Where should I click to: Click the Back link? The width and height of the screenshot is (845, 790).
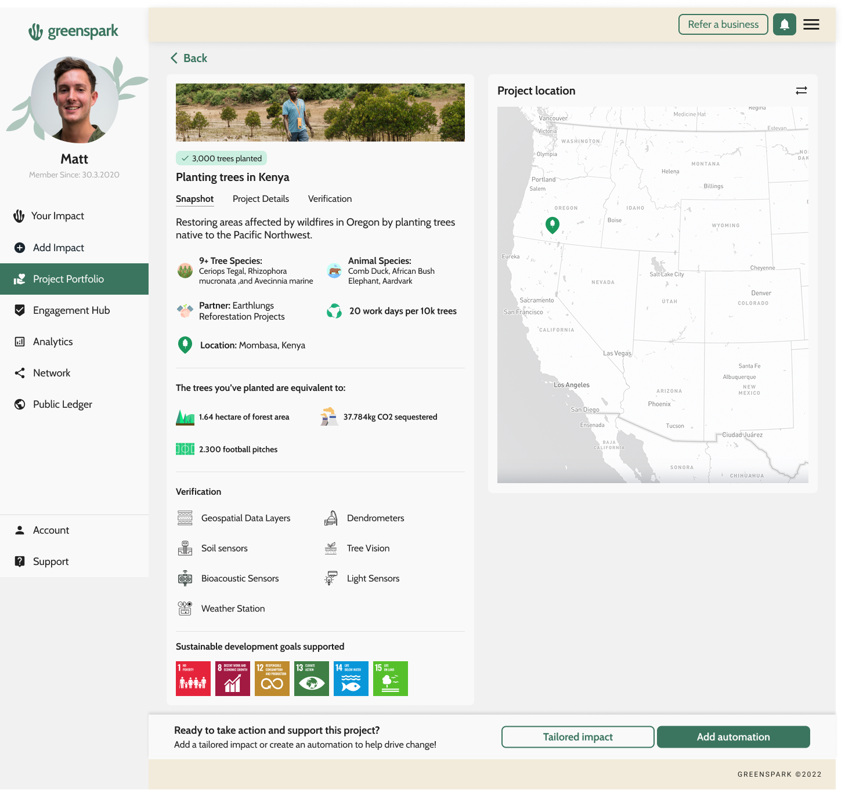pyautogui.click(x=189, y=58)
